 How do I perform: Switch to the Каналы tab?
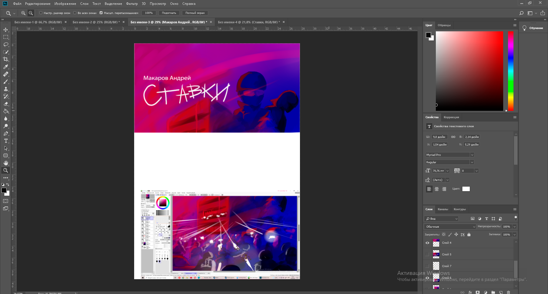tap(443, 209)
